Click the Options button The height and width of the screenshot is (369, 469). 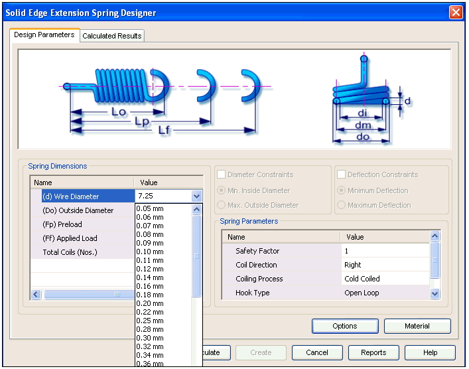point(345,326)
